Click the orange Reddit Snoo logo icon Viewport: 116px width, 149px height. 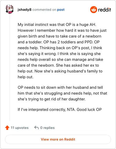[x=93, y=10]
